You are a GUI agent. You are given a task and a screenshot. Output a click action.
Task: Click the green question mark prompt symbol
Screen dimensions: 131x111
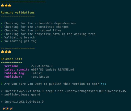(2, 84)
